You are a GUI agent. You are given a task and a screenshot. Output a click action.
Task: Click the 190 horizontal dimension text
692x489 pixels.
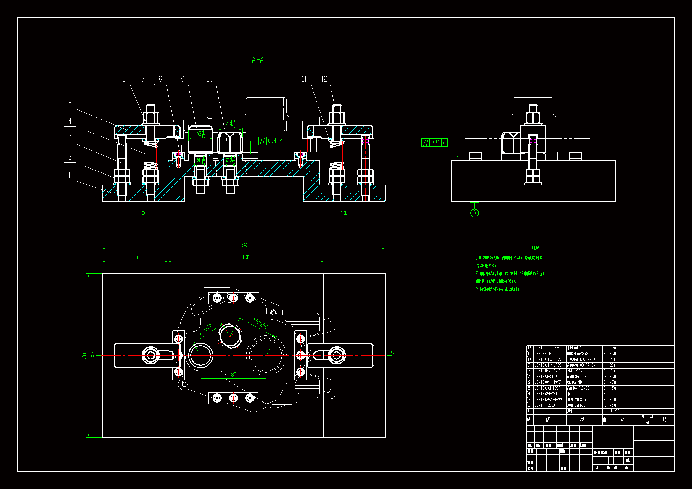[x=246, y=257]
